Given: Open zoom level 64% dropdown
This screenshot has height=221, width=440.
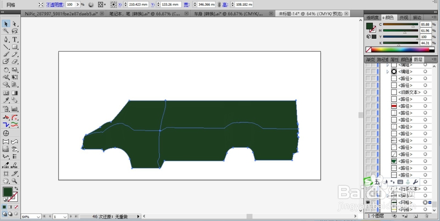Looking at the screenshot, I should [x=38, y=217].
